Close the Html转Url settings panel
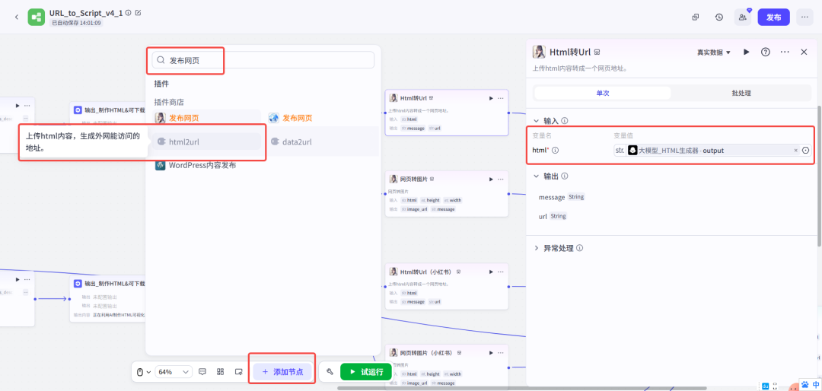822x391 pixels. click(x=804, y=52)
